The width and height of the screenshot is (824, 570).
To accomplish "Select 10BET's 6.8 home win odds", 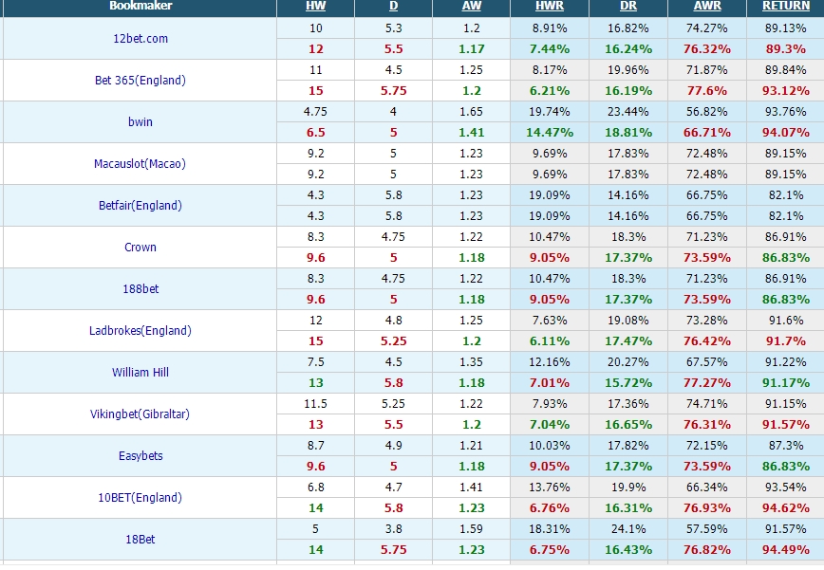I will pyautogui.click(x=315, y=487).
